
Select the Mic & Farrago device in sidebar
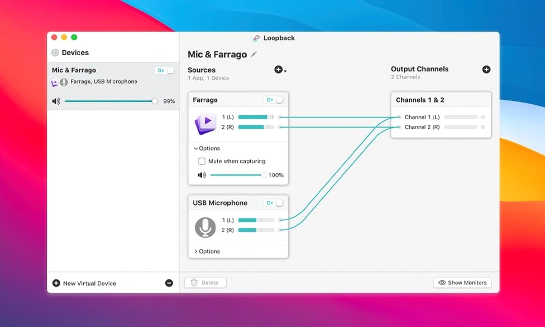(x=113, y=86)
